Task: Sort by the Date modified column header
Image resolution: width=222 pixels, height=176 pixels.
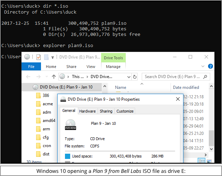Action: [x=186, y=87]
